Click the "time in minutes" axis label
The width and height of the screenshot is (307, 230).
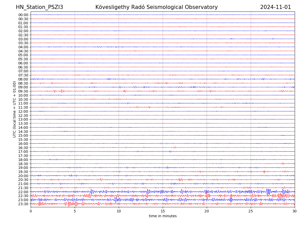163,216
